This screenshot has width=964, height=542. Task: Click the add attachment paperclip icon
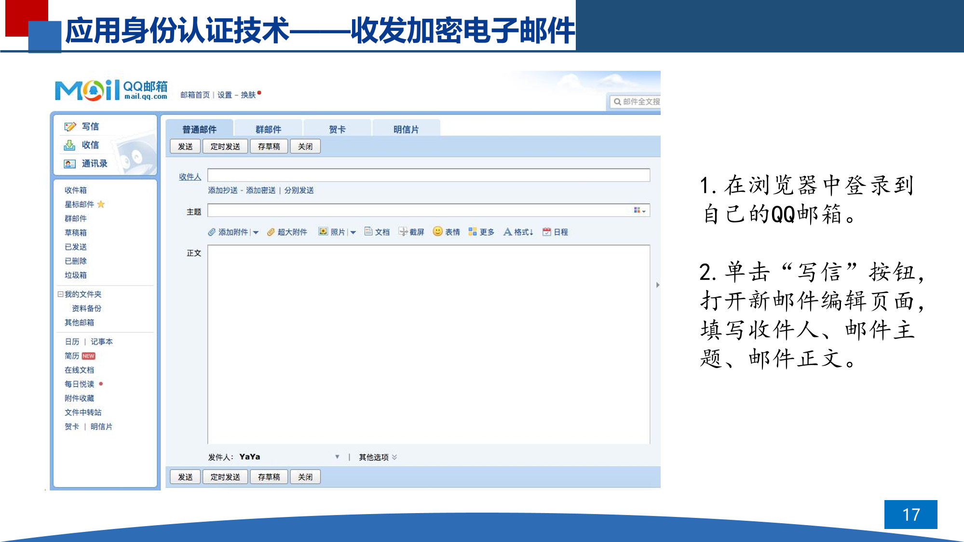click(x=212, y=232)
